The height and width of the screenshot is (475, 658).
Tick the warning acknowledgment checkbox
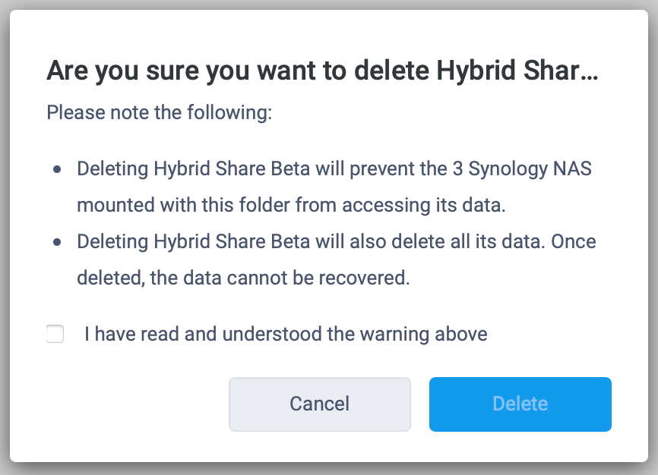click(55, 334)
